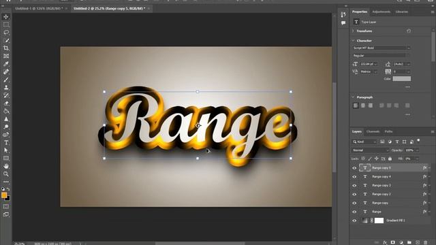The image size is (436, 245).
Task: Switch to the Untitled-1 document tab
Action: pos(39,9)
